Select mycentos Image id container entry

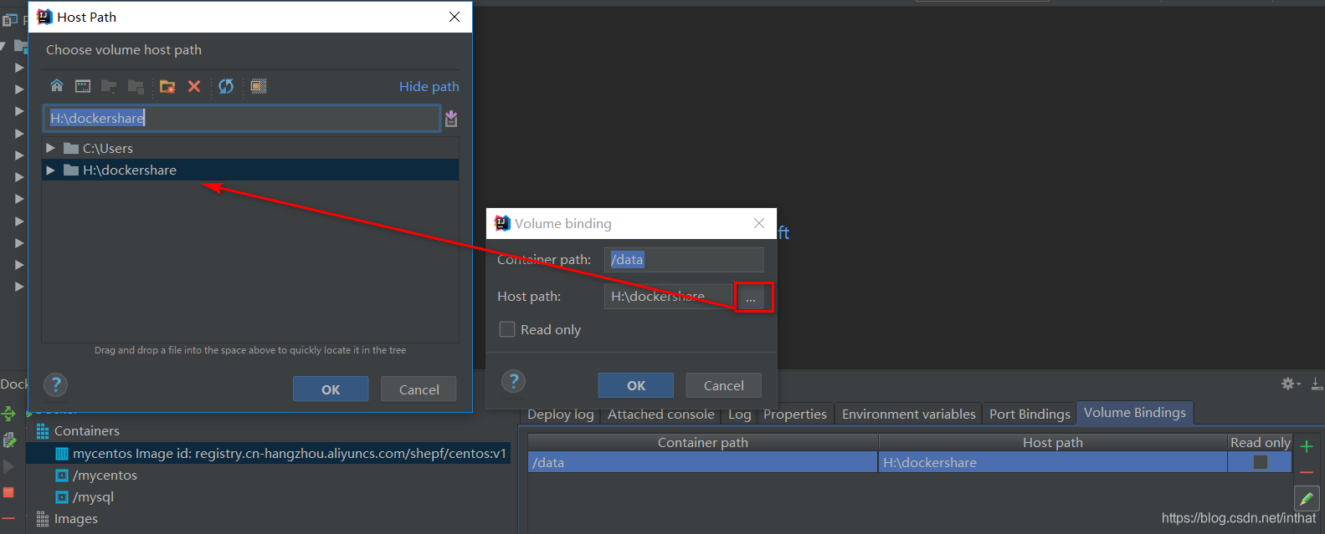point(290,453)
